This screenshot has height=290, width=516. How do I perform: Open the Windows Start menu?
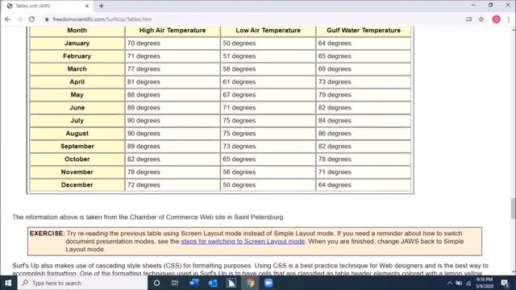click(x=8, y=283)
